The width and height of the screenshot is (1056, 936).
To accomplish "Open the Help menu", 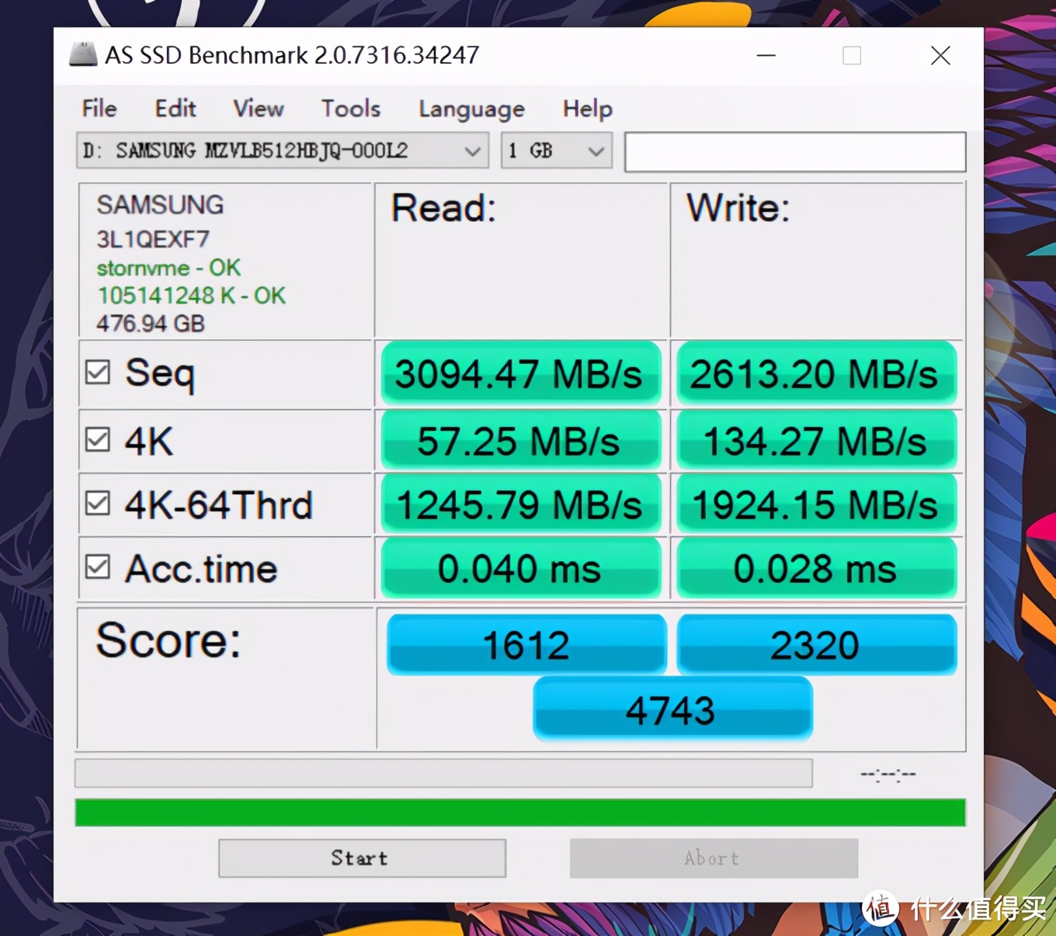I will pos(588,109).
